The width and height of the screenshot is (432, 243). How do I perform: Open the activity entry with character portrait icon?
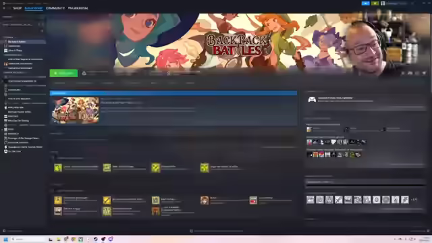click(x=205, y=200)
